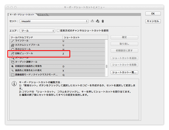Open the セット dropdown showing imazeki
The height and width of the screenshot is (130, 169).
[54, 21]
